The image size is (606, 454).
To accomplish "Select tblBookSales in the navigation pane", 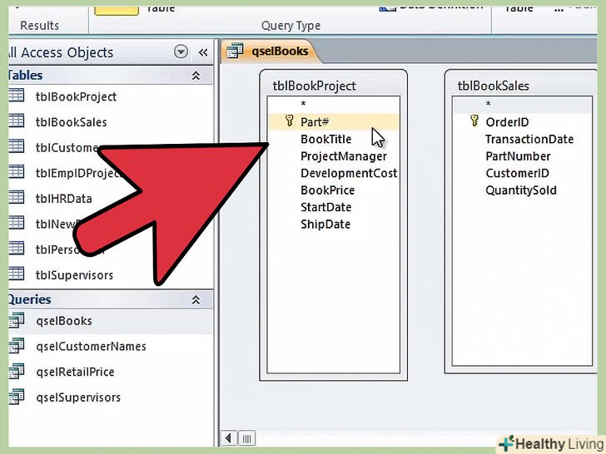I will (71, 122).
